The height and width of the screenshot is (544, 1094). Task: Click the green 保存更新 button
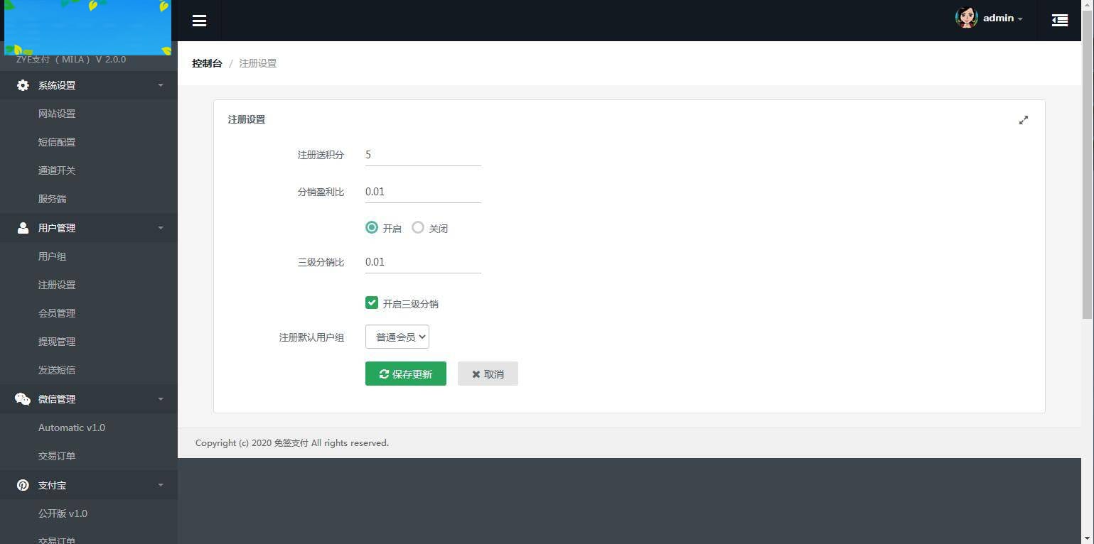(x=405, y=374)
